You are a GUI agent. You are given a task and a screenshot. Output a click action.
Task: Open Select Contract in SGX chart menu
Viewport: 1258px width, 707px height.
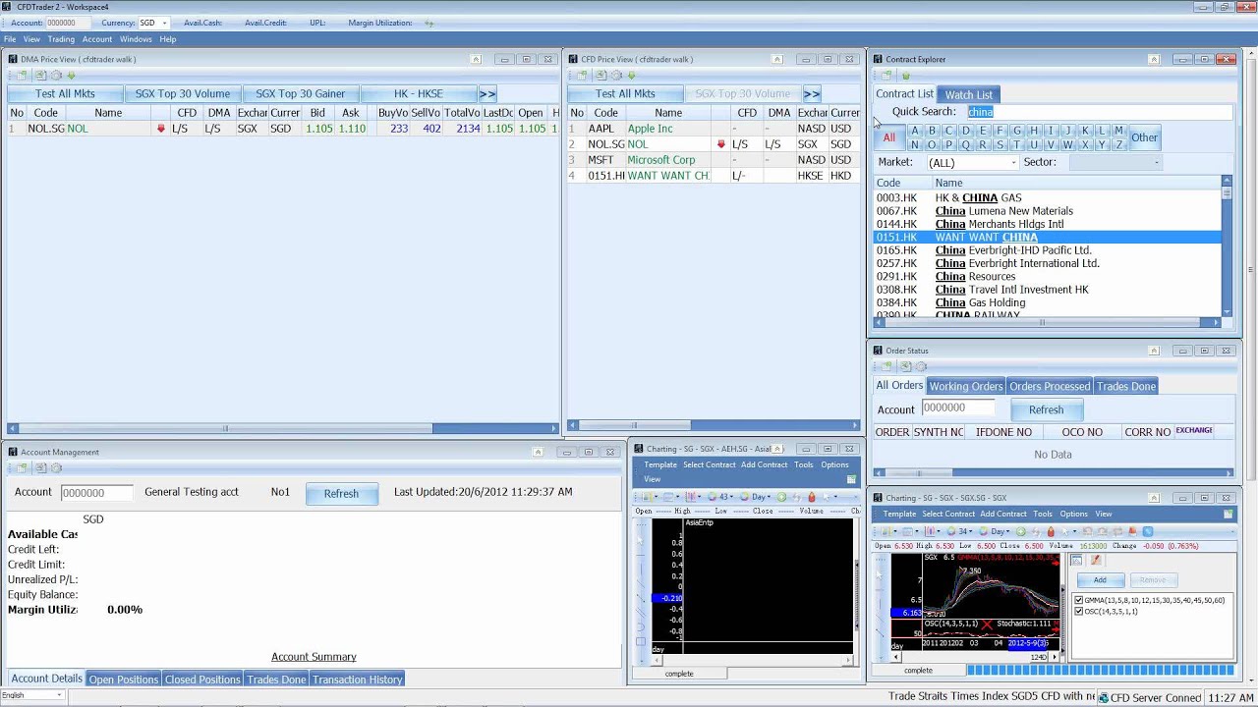948,514
